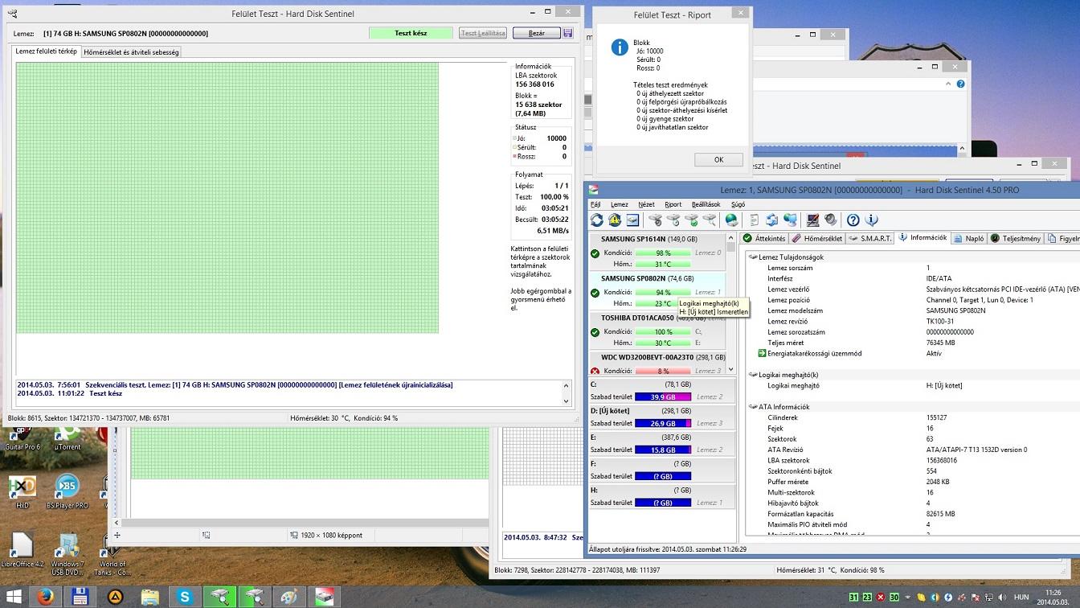Click the blue help icon in background dialog

[x=960, y=84]
